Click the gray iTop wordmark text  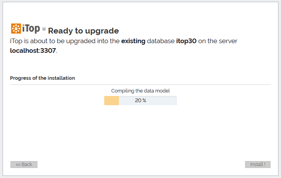click(x=31, y=29)
